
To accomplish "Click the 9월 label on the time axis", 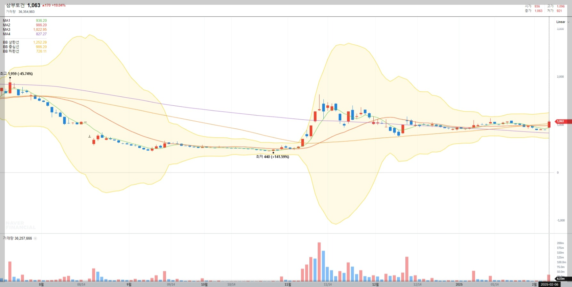I will pyautogui.click(x=129, y=284).
